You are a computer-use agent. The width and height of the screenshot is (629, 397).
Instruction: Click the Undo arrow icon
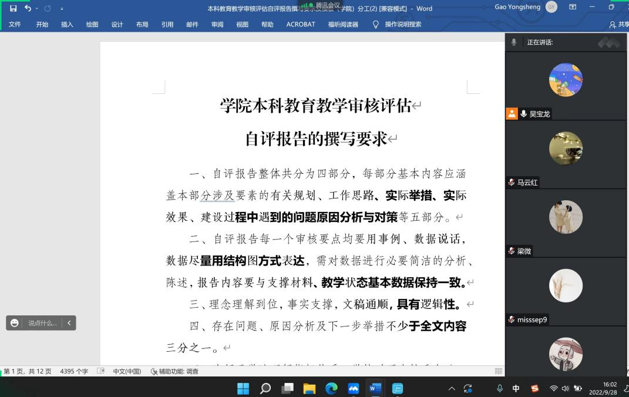[x=28, y=8]
